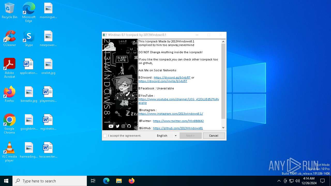This screenshot has width=331, height=186.
Task: Open the Recycle Bin desktop icon
Action: [10, 11]
